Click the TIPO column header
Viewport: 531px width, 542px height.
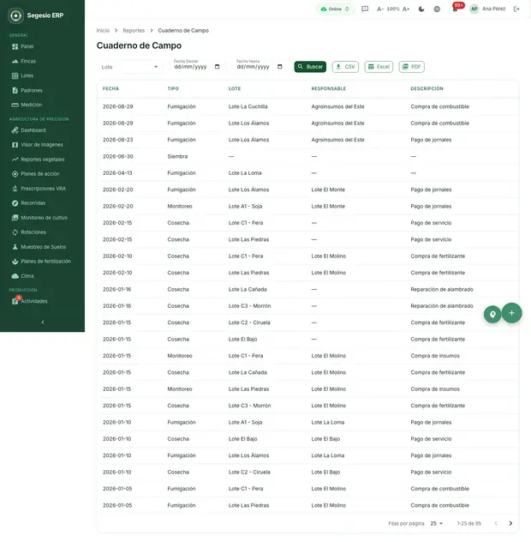[x=173, y=89]
